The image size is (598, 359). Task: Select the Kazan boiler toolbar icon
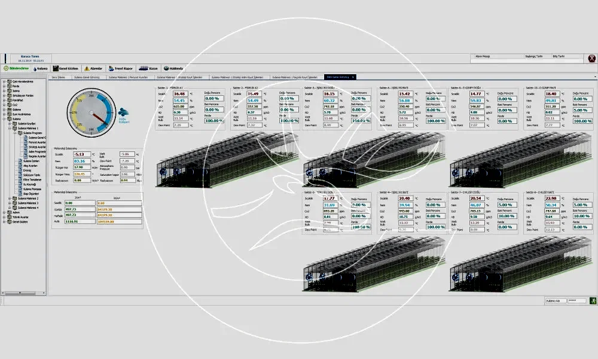[150, 69]
